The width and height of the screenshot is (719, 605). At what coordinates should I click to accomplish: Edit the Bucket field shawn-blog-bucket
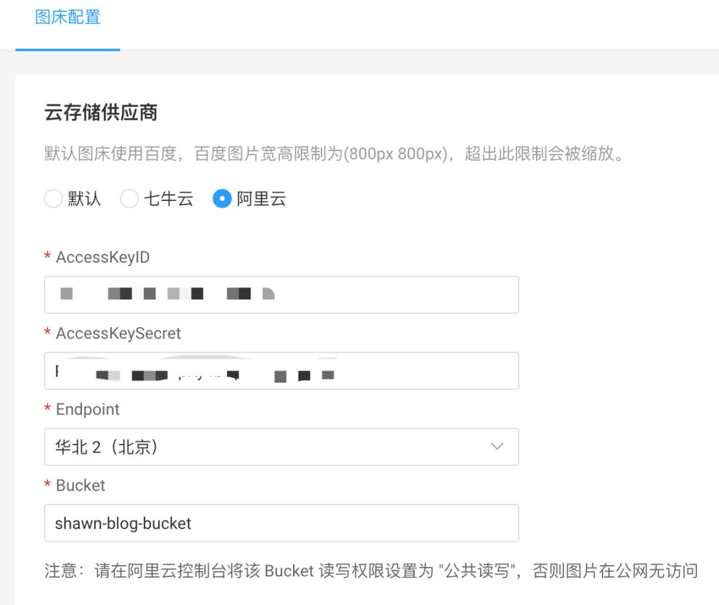coord(282,523)
